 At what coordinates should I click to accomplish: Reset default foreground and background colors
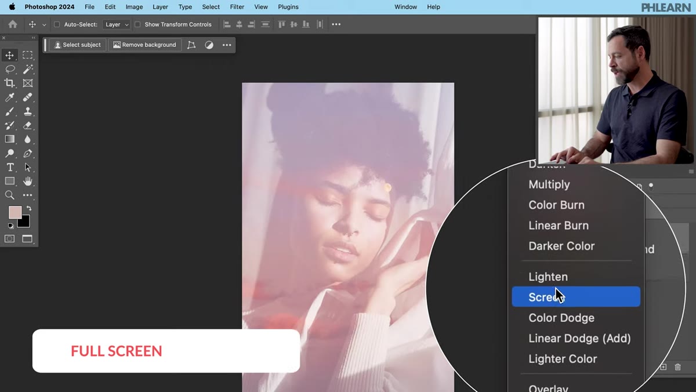[x=10, y=226]
